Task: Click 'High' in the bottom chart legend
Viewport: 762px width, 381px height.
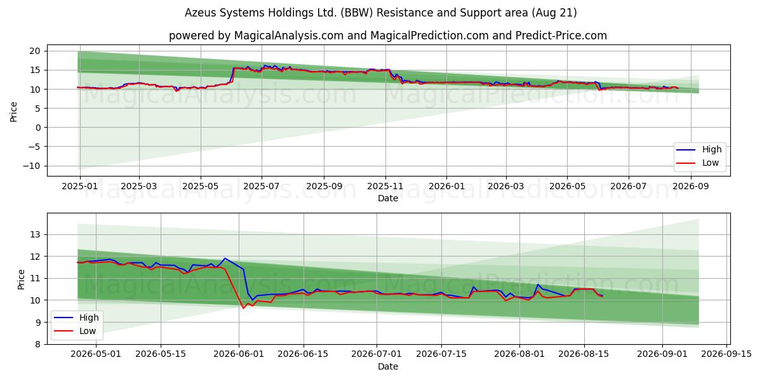Action: 89,317
